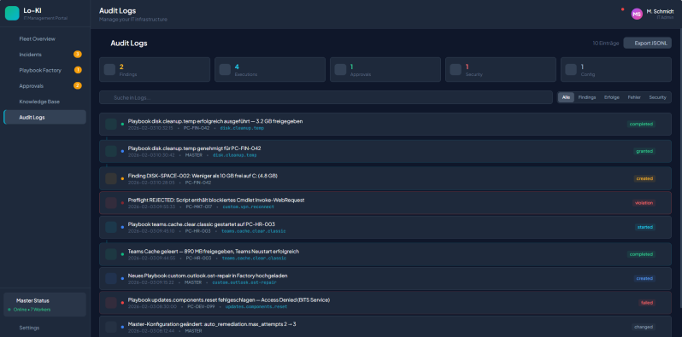Select the Alle filter tab
Image resolution: width=682 pixels, height=337 pixels.
click(566, 97)
